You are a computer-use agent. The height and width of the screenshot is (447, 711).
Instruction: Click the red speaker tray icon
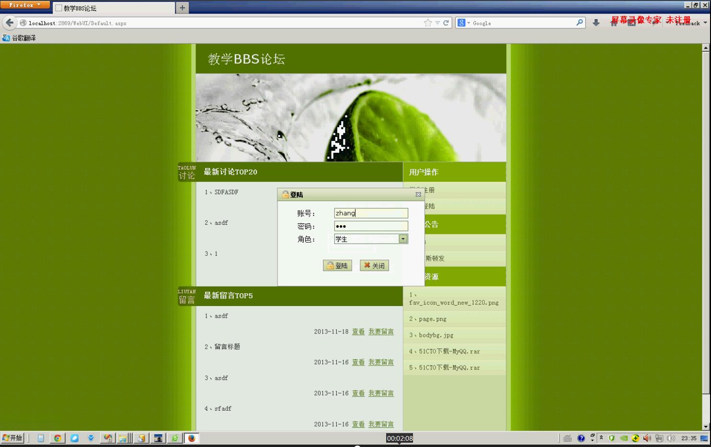pos(647,438)
